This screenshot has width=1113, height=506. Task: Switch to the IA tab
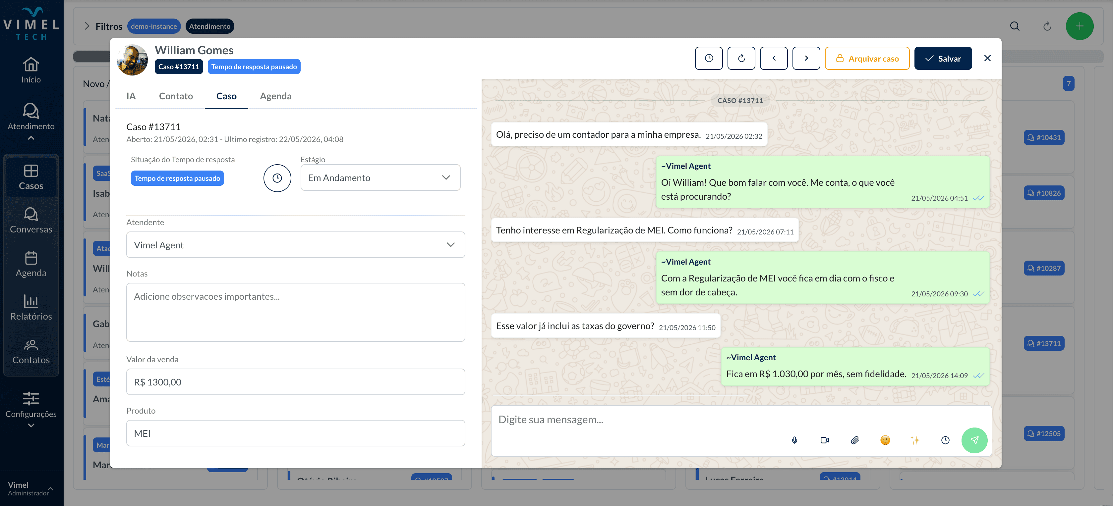[x=131, y=96]
